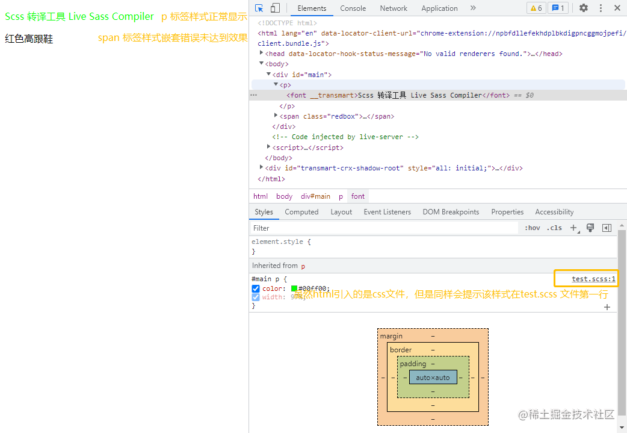Add new style rule plus icon
627x433 pixels.
pos(574,228)
